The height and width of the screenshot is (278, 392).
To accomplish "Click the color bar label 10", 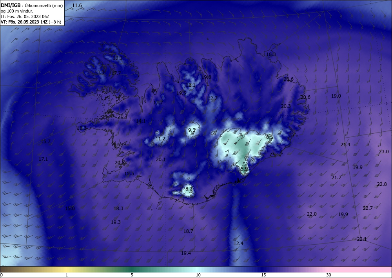I will (x=198, y=275).
